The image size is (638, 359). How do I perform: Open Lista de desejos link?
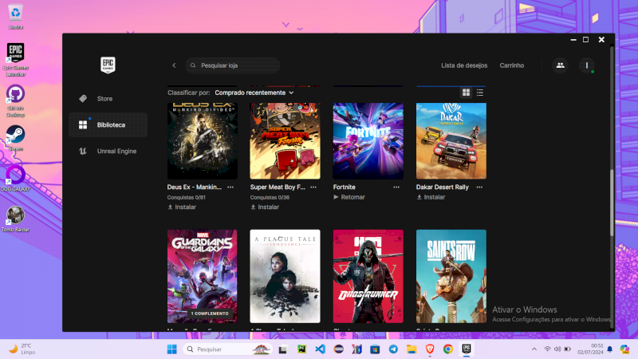tap(464, 65)
